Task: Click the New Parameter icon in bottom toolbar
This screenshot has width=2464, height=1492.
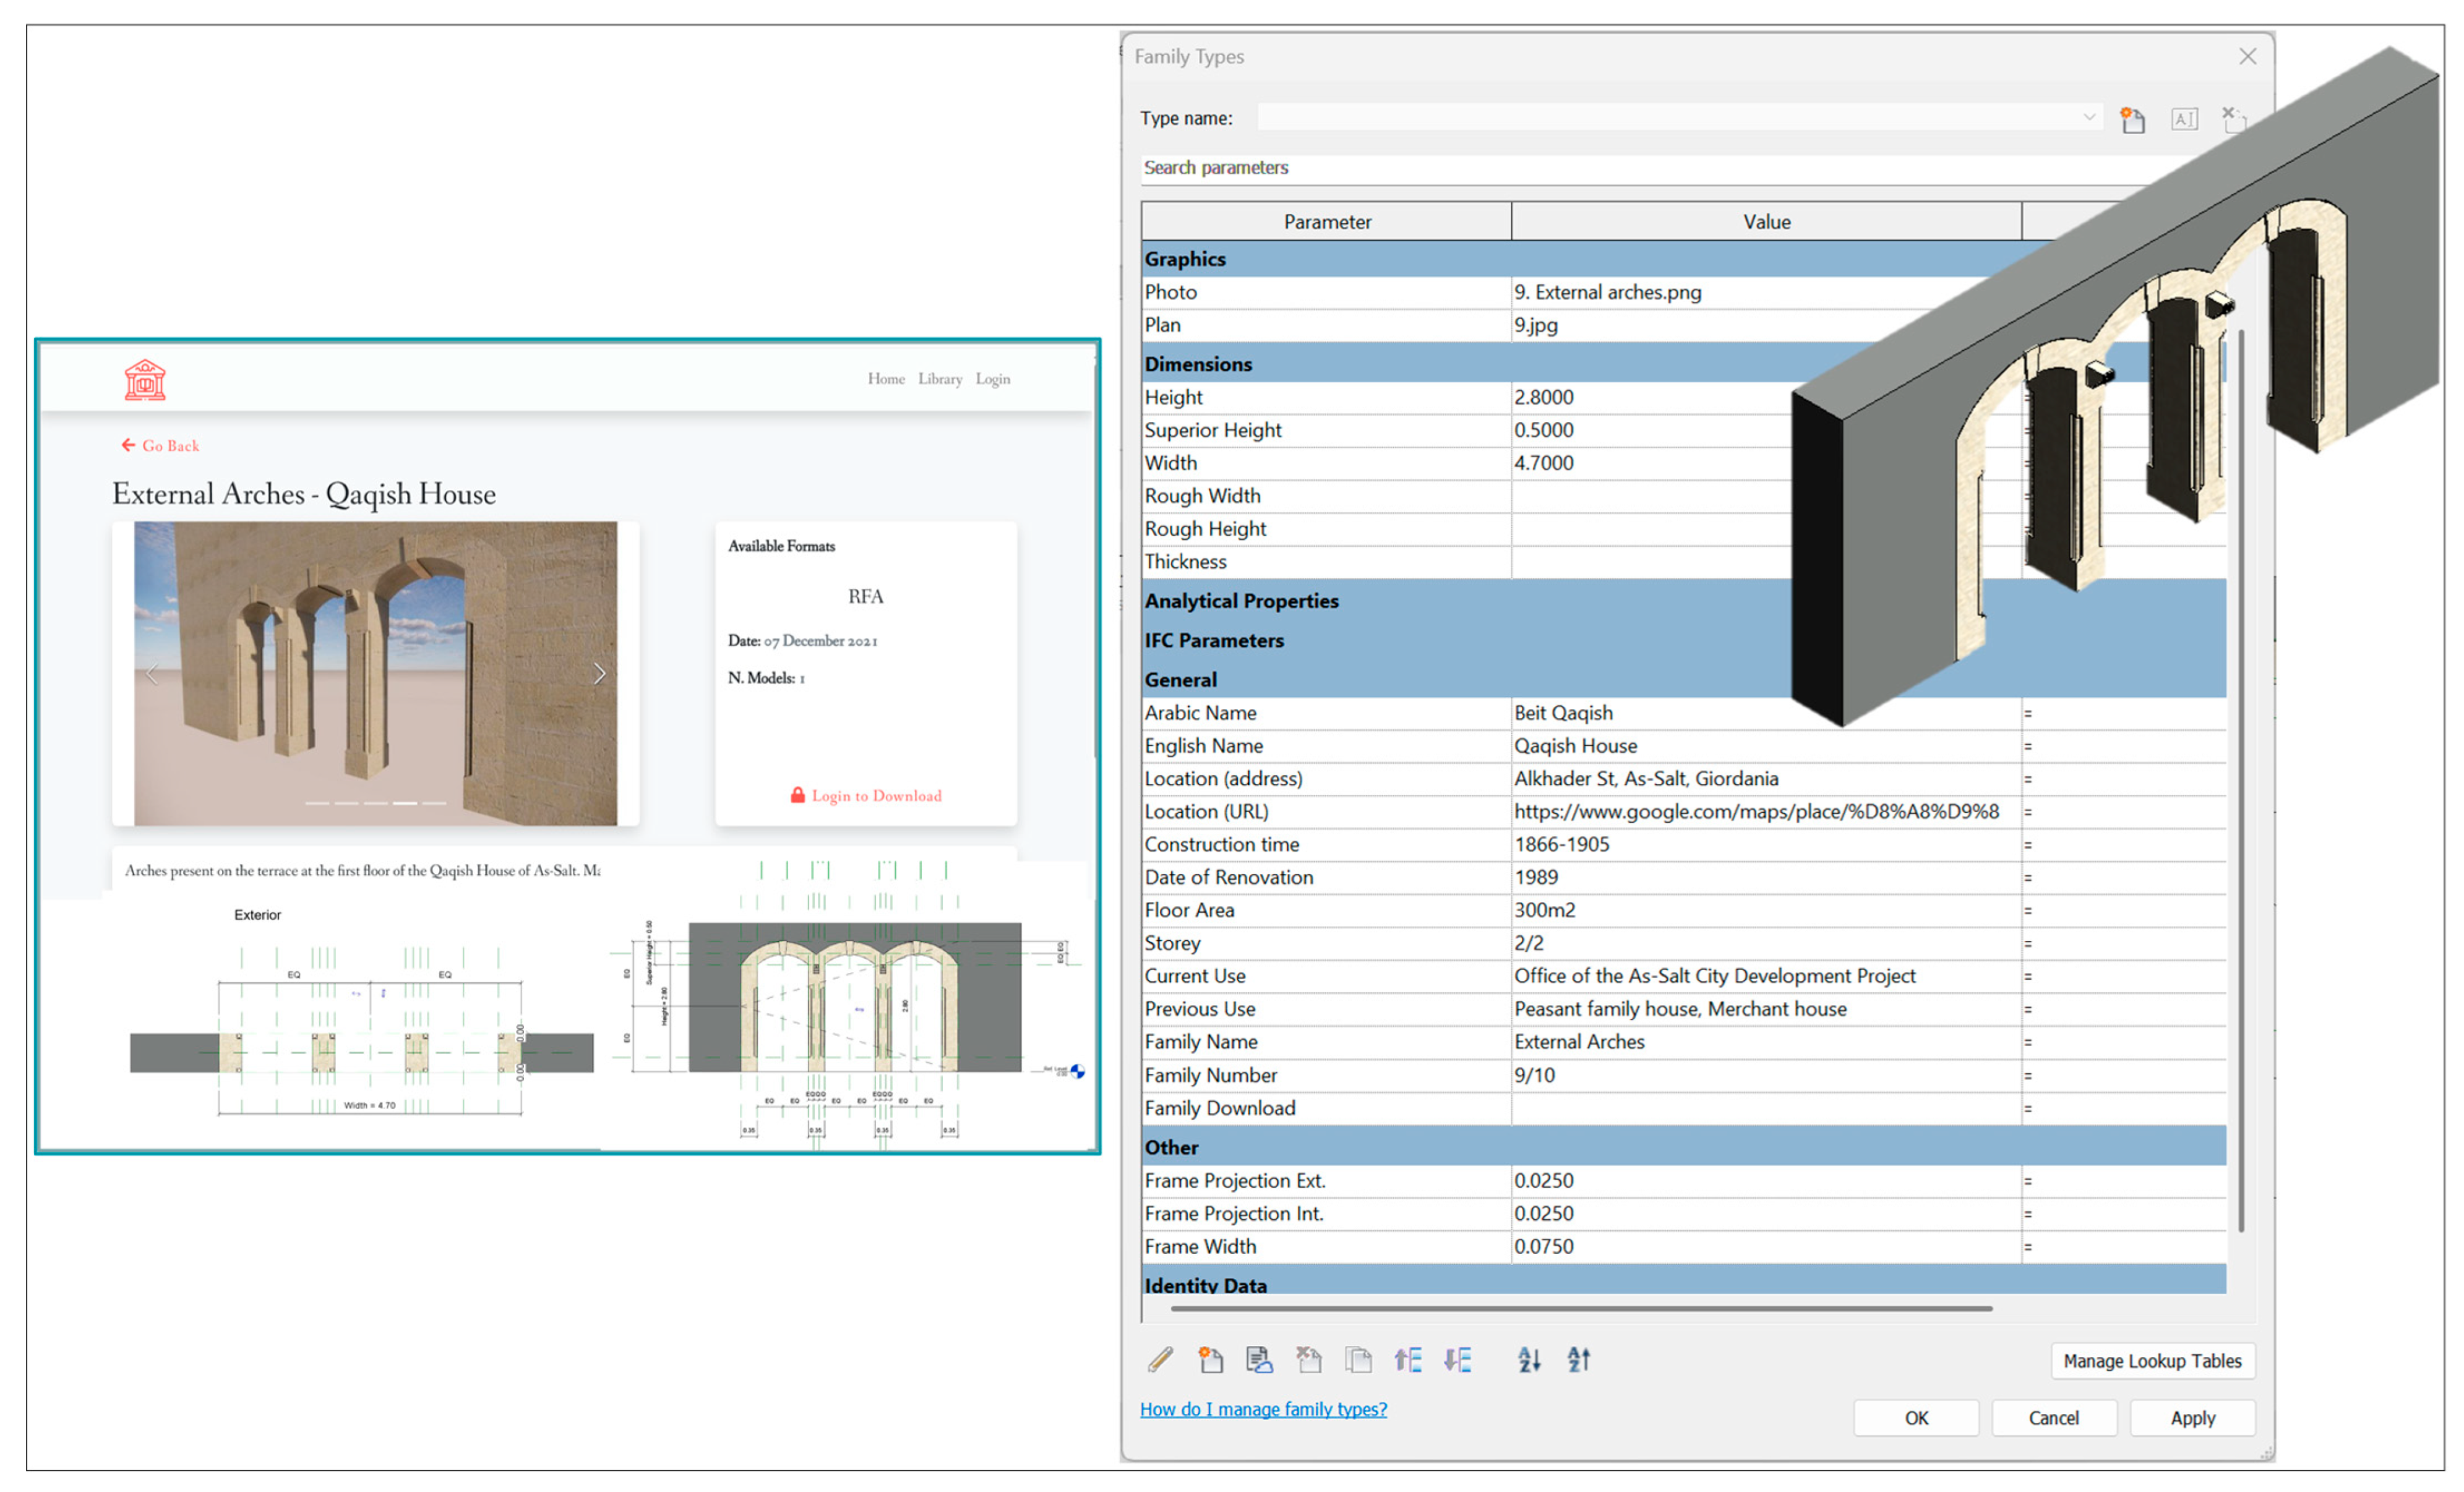Action: 1210,1360
